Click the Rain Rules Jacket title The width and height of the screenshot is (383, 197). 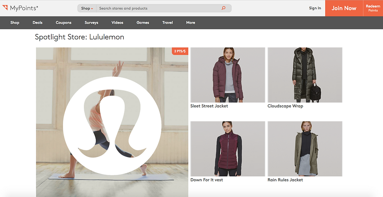click(285, 180)
